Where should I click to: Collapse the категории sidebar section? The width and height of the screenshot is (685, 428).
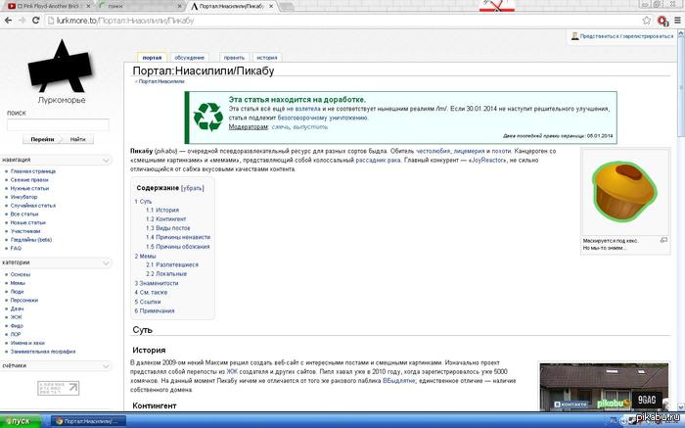tap(106, 262)
